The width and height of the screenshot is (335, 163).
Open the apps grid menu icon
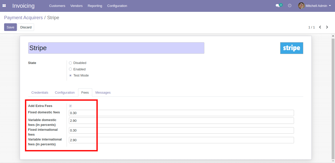point(4,6)
